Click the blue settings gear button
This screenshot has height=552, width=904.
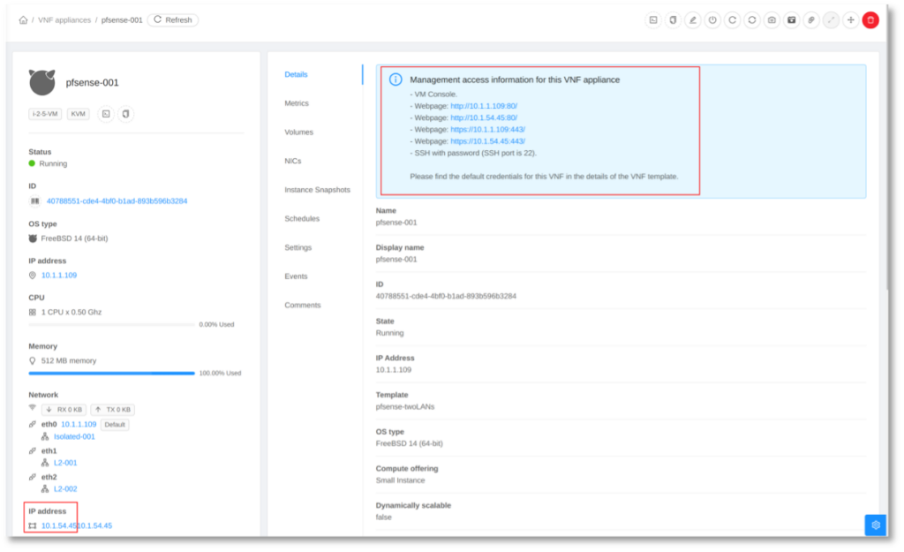(875, 525)
